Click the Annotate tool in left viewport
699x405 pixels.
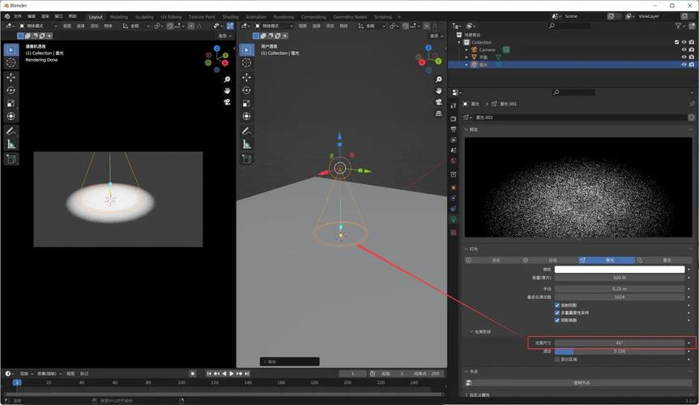(x=11, y=130)
